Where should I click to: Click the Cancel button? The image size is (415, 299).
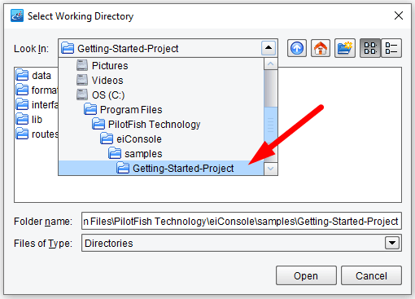(x=371, y=275)
